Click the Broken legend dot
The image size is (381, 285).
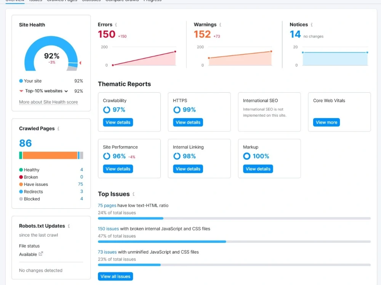[x=21, y=177]
